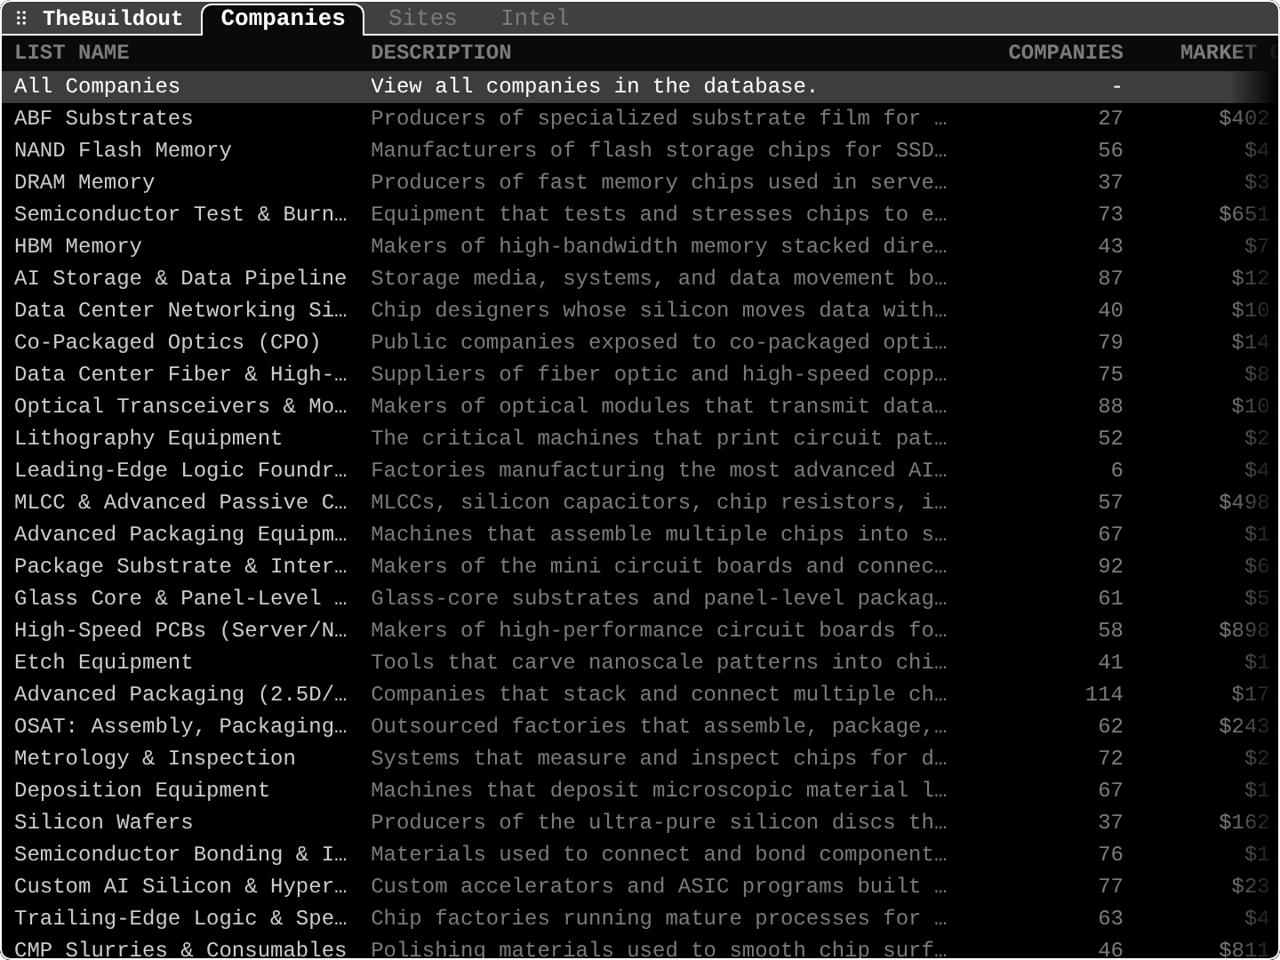Image resolution: width=1280 pixels, height=960 pixels.
Task: Open the All Companies list row
Action: pyautogui.click(x=640, y=86)
